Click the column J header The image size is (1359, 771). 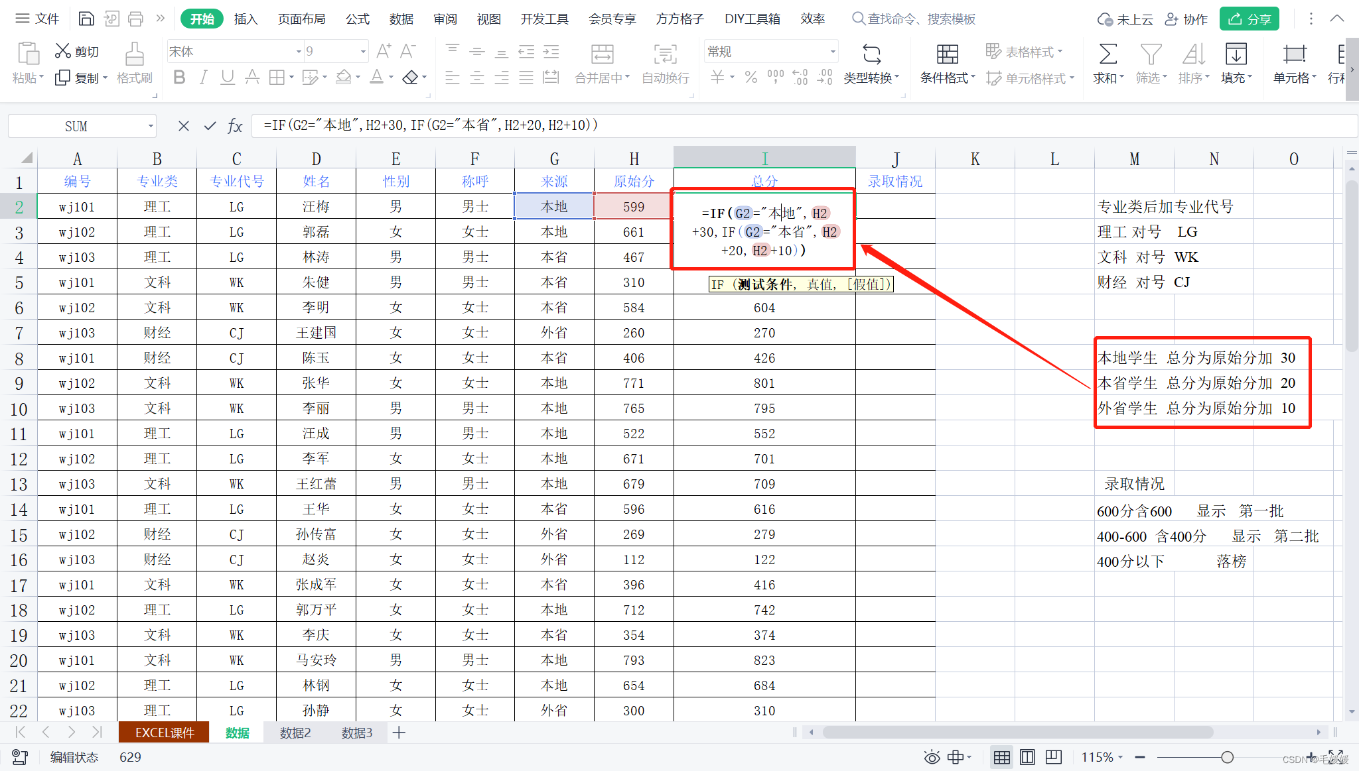coord(895,159)
